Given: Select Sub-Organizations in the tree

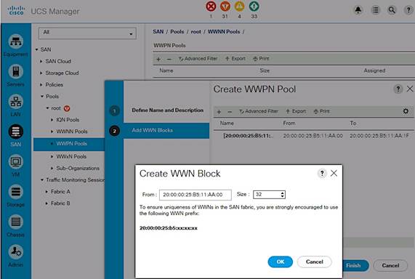Looking at the screenshot, I should (78, 168).
